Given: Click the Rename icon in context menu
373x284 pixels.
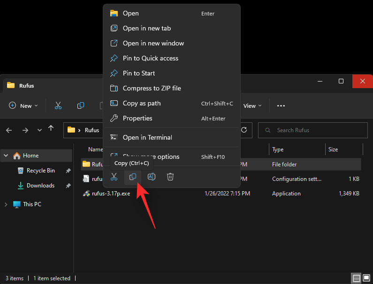Looking at the screenshot, I should pyautogui.click(x=152, y=177).
